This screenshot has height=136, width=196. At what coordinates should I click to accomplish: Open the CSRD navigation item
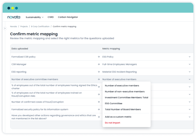point(51,17)
